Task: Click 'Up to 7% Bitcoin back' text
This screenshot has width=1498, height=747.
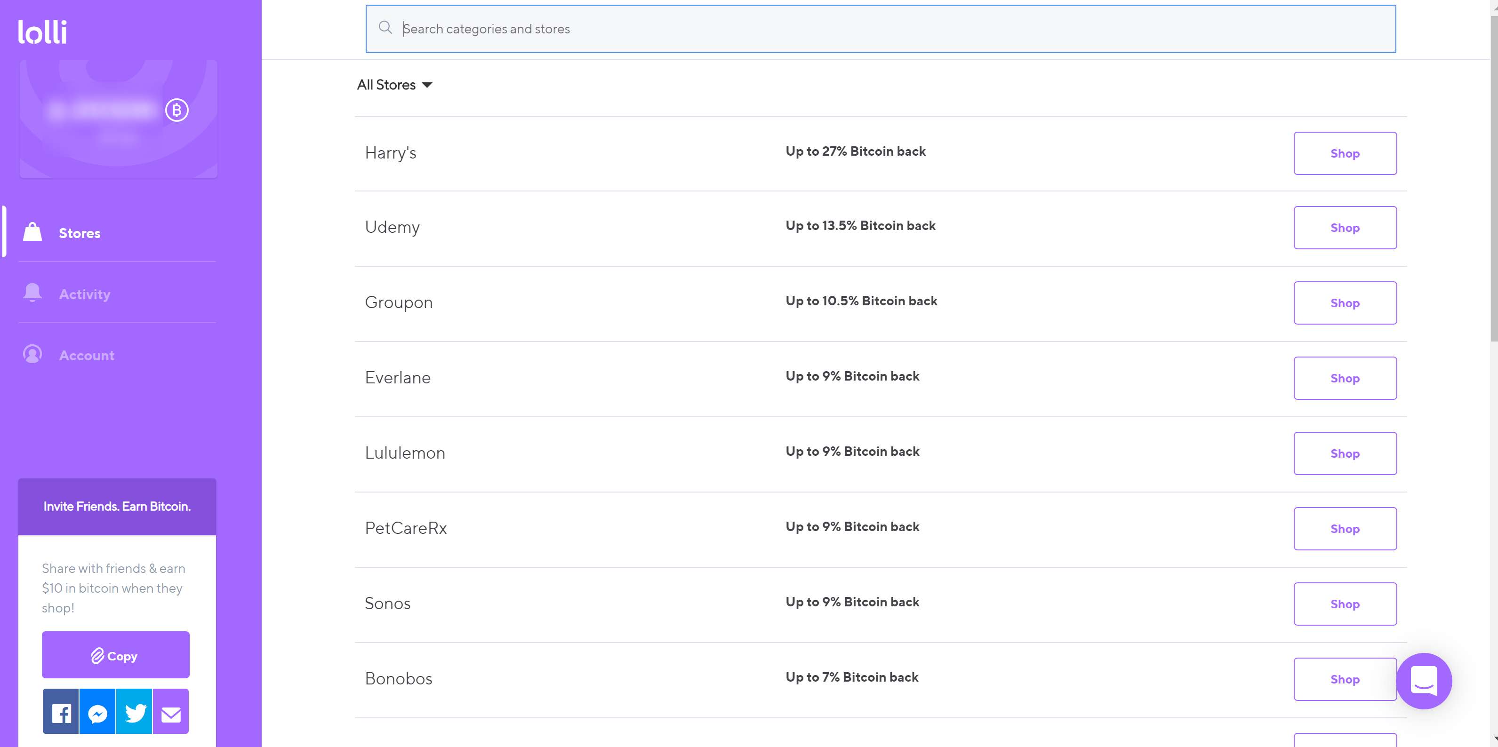Action: (852, 677)
